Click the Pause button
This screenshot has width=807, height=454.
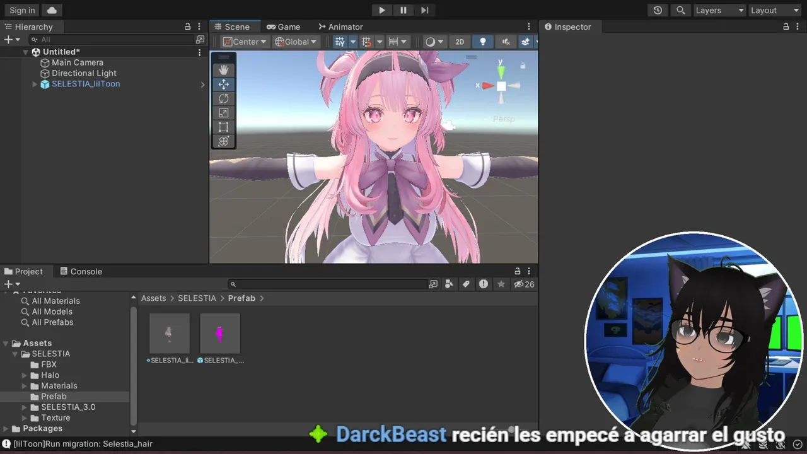coord(403,10)
